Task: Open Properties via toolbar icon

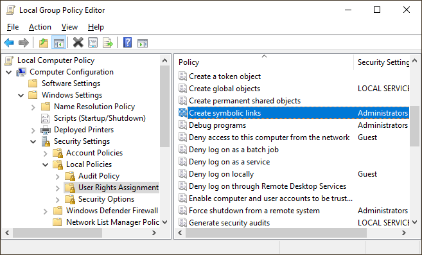Action: [x=93, y=42]
